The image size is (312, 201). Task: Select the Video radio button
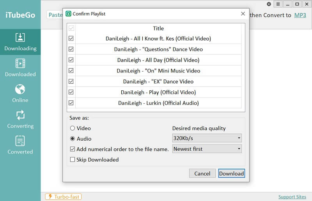point(73,128)
